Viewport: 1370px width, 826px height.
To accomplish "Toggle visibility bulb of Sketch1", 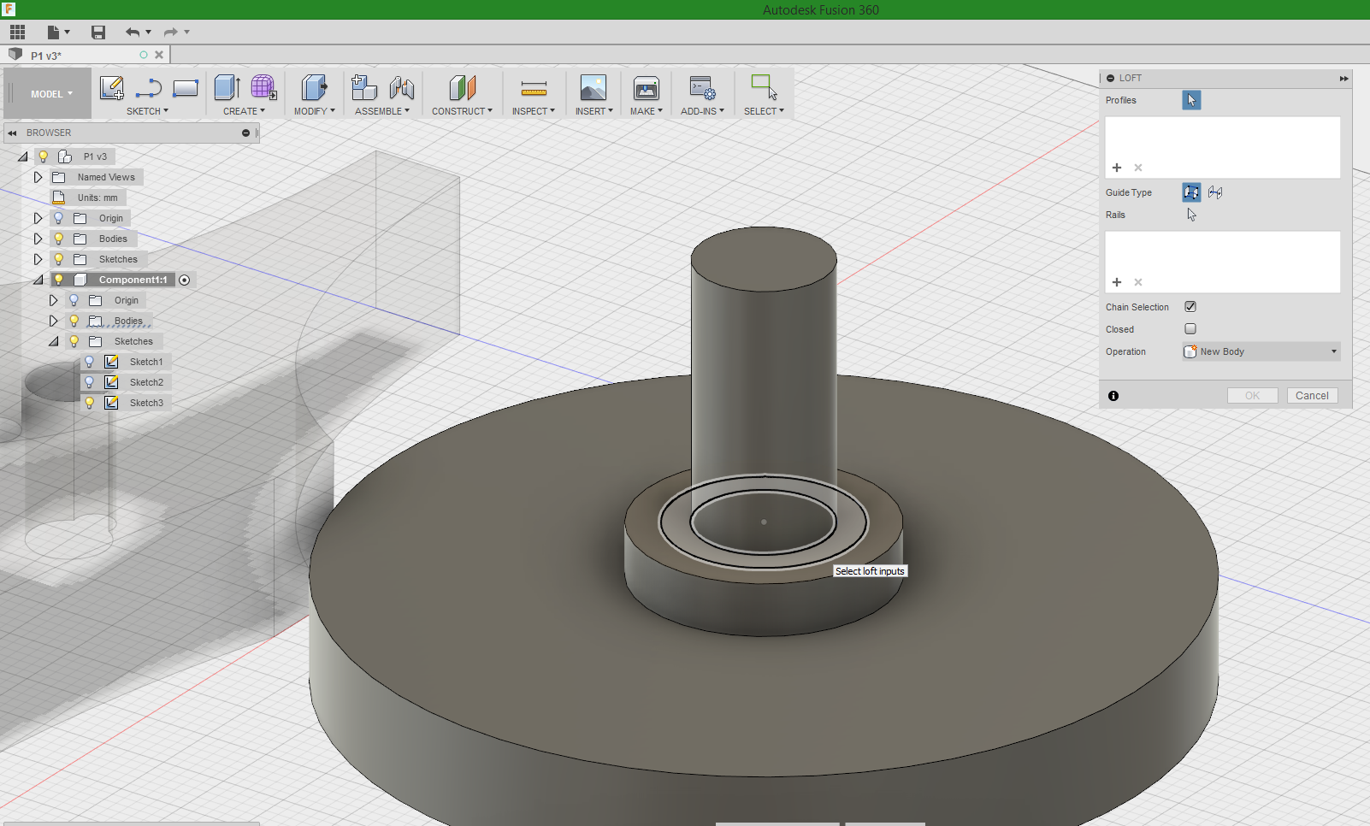I will [x=89, y=362].
